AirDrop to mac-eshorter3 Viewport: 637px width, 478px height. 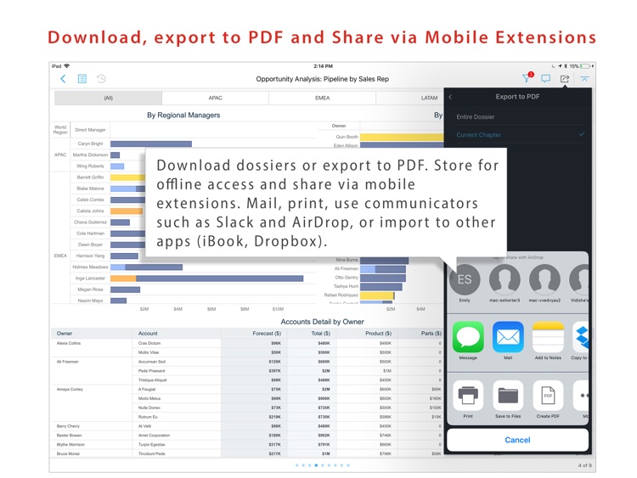pyautogui.click(x=505, y=283)
